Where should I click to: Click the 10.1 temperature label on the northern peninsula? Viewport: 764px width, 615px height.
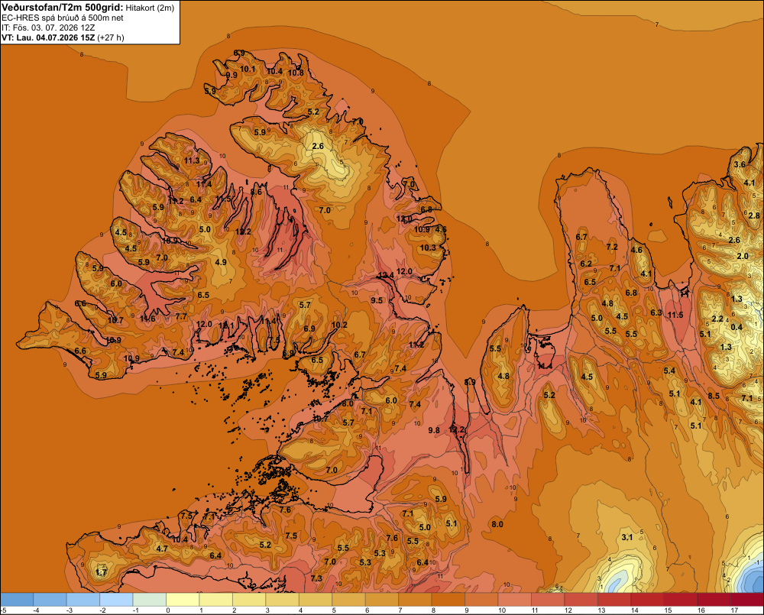(248, 70)
